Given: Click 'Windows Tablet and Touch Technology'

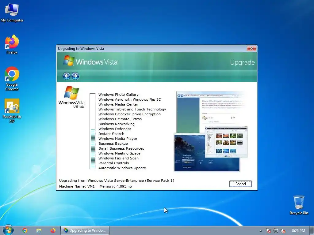Looking at the screenshot, I should click(x=132, y=109).
